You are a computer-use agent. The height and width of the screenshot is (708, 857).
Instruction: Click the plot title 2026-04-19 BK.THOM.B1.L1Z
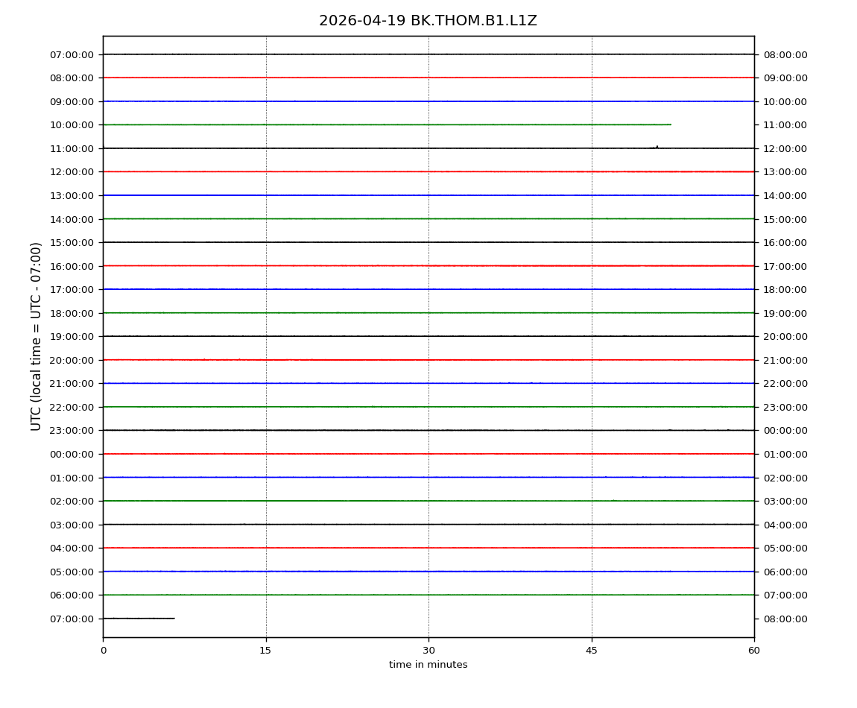(x=428, y=21)
